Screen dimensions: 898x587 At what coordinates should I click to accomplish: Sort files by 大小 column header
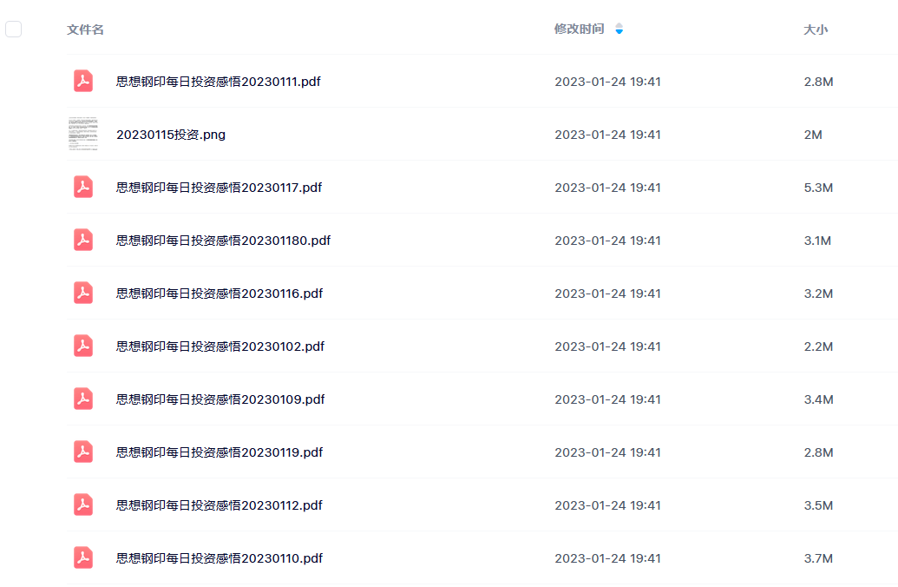coord(816,30)
